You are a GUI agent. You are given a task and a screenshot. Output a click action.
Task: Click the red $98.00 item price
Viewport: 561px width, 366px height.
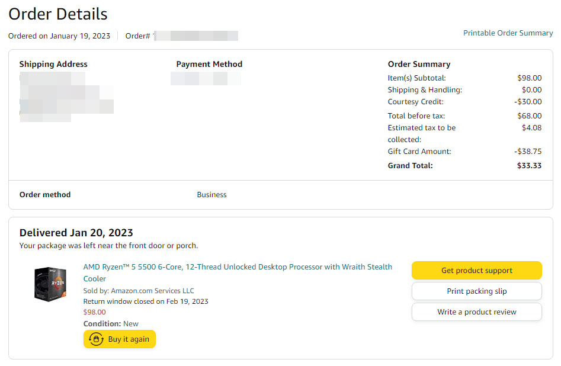coord(94,312)
